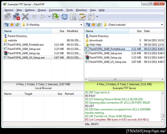167x134 pixels.
Task: Click the Disconnect toolbar icon with red x
Action: point(16,16)
